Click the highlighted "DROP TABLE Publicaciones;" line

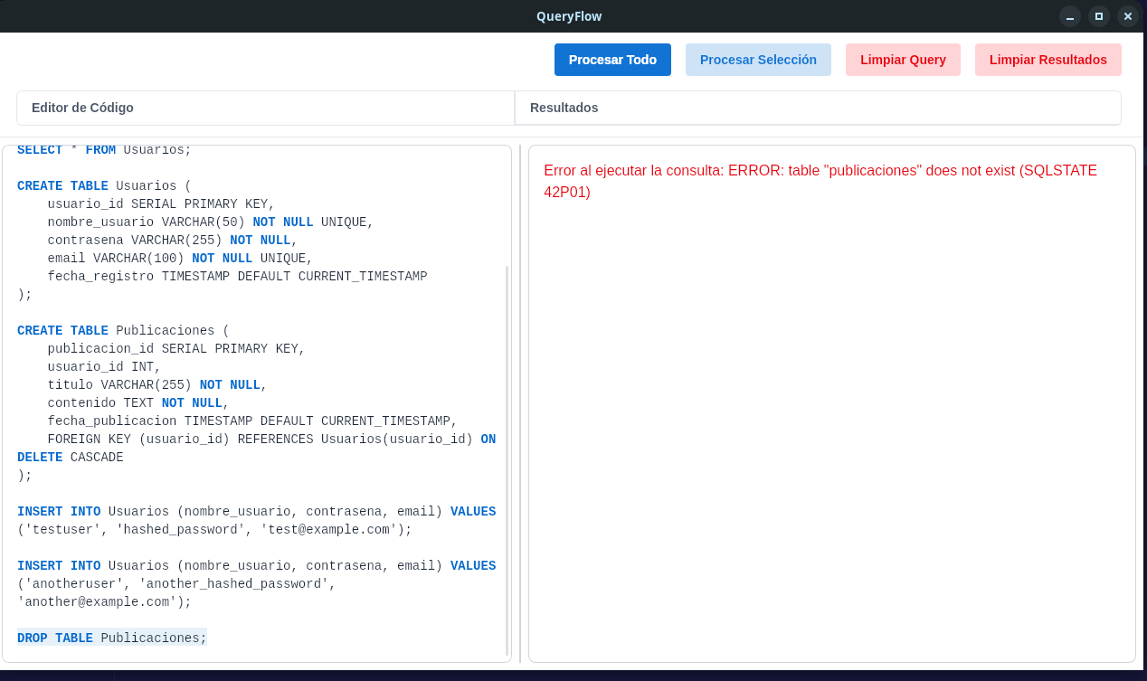112,638
